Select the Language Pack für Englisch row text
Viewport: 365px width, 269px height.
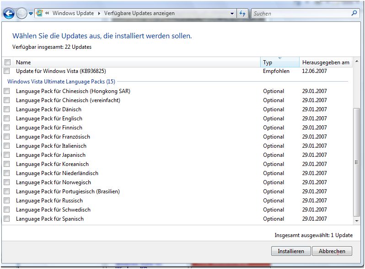click(x=49, y=119)
